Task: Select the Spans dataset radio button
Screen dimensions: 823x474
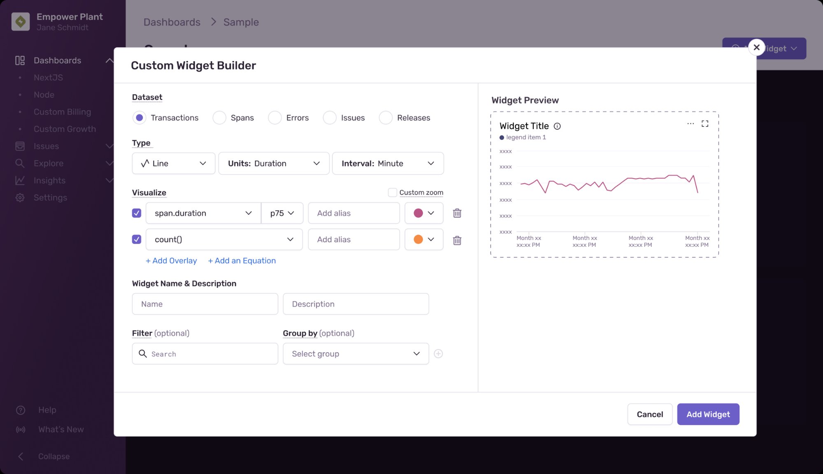Action: (219, 118)
